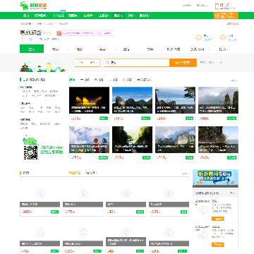This screenshot has height=254, width=254.
Task: Click the purple dashed promotional banner
Action: click(x=85, y=33)
